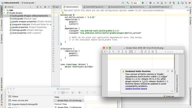Select Screen Shot...07.23.44.png in Finder

[x=69, y=100]
